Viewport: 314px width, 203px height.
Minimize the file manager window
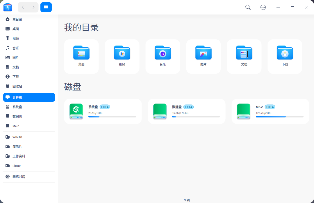278,7
